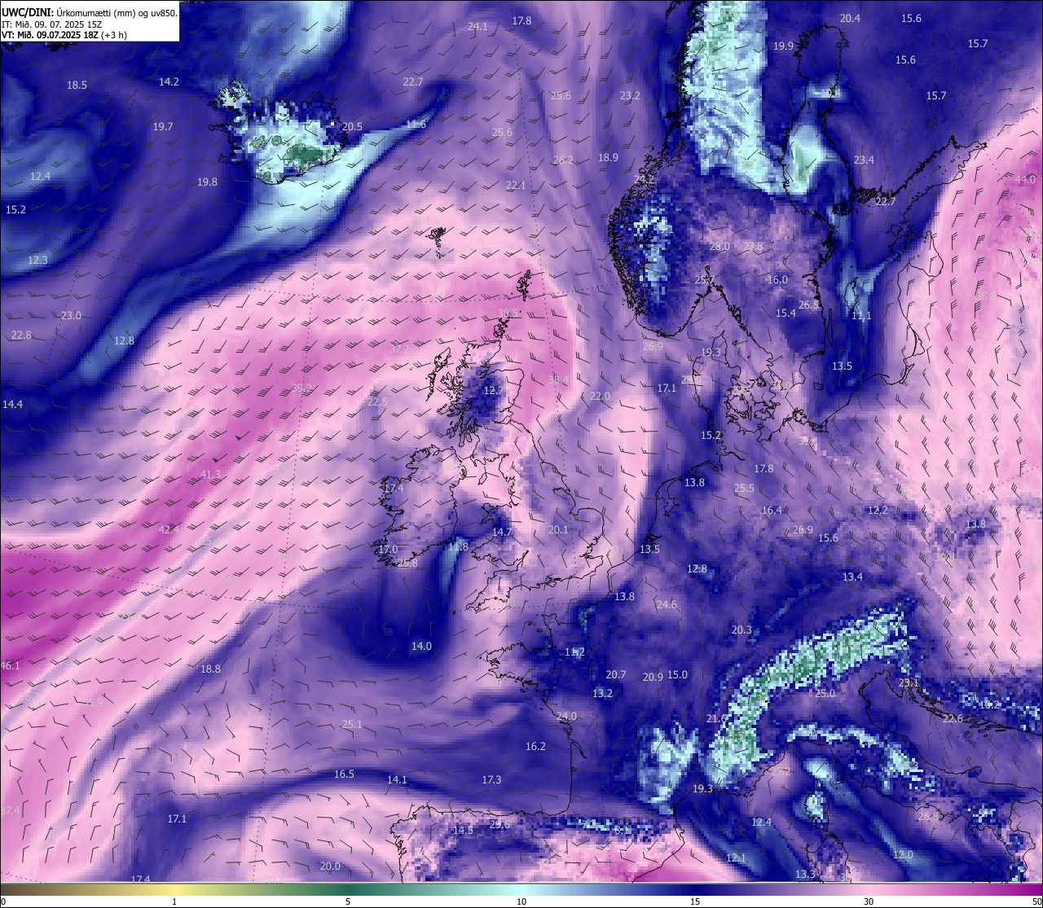Screen dimensions: 1043x908
Task: Click the 20.3 value label
Action: pyautogui.click(x=742, y=629)
